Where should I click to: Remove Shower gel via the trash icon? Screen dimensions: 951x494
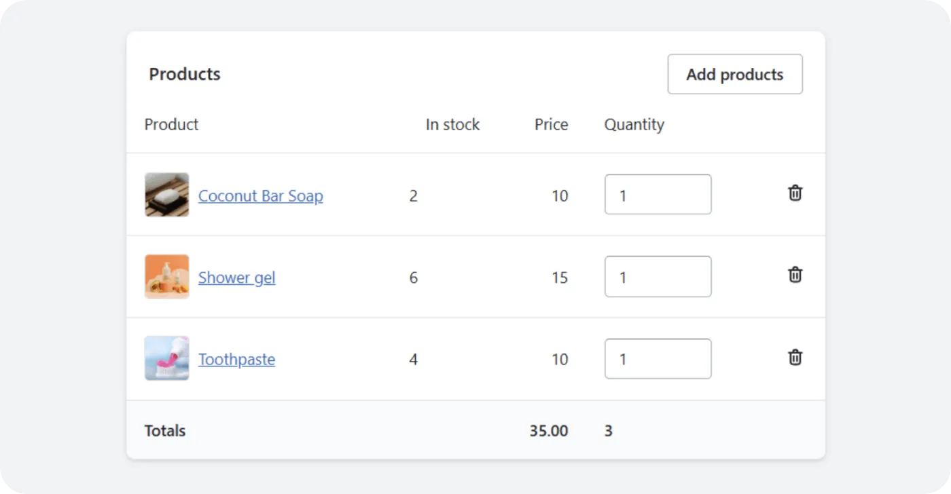click(795, 275)
